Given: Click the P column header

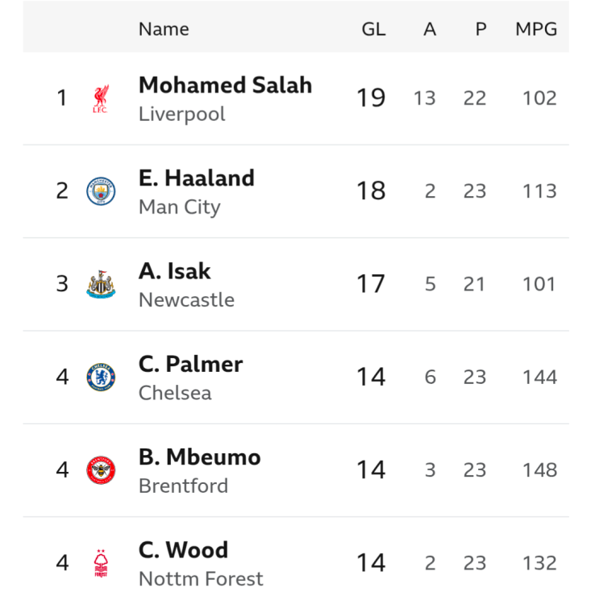Looking at the screenshot, I should point(481,29).
